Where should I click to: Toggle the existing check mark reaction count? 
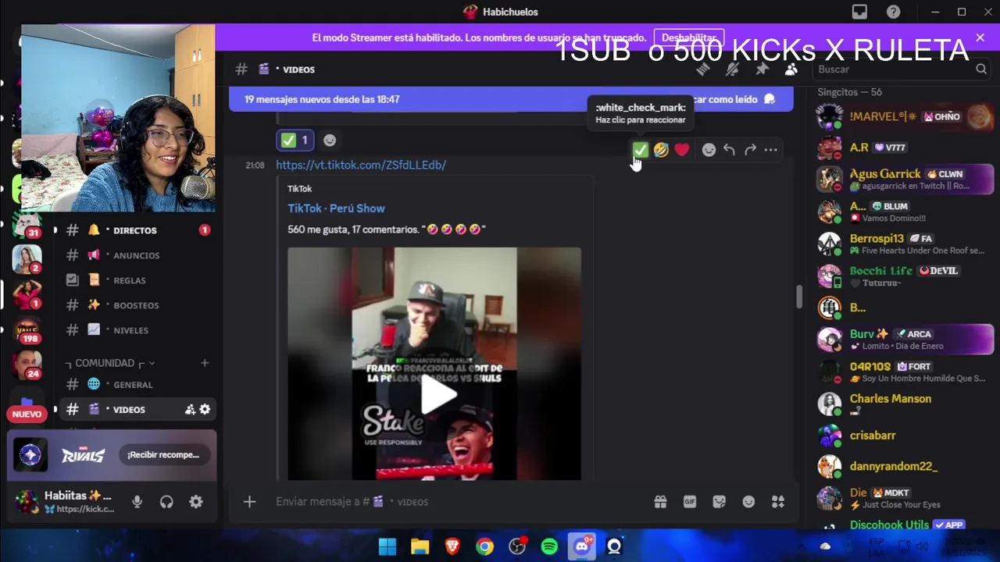pyautogui.click(x=295, y=140)
